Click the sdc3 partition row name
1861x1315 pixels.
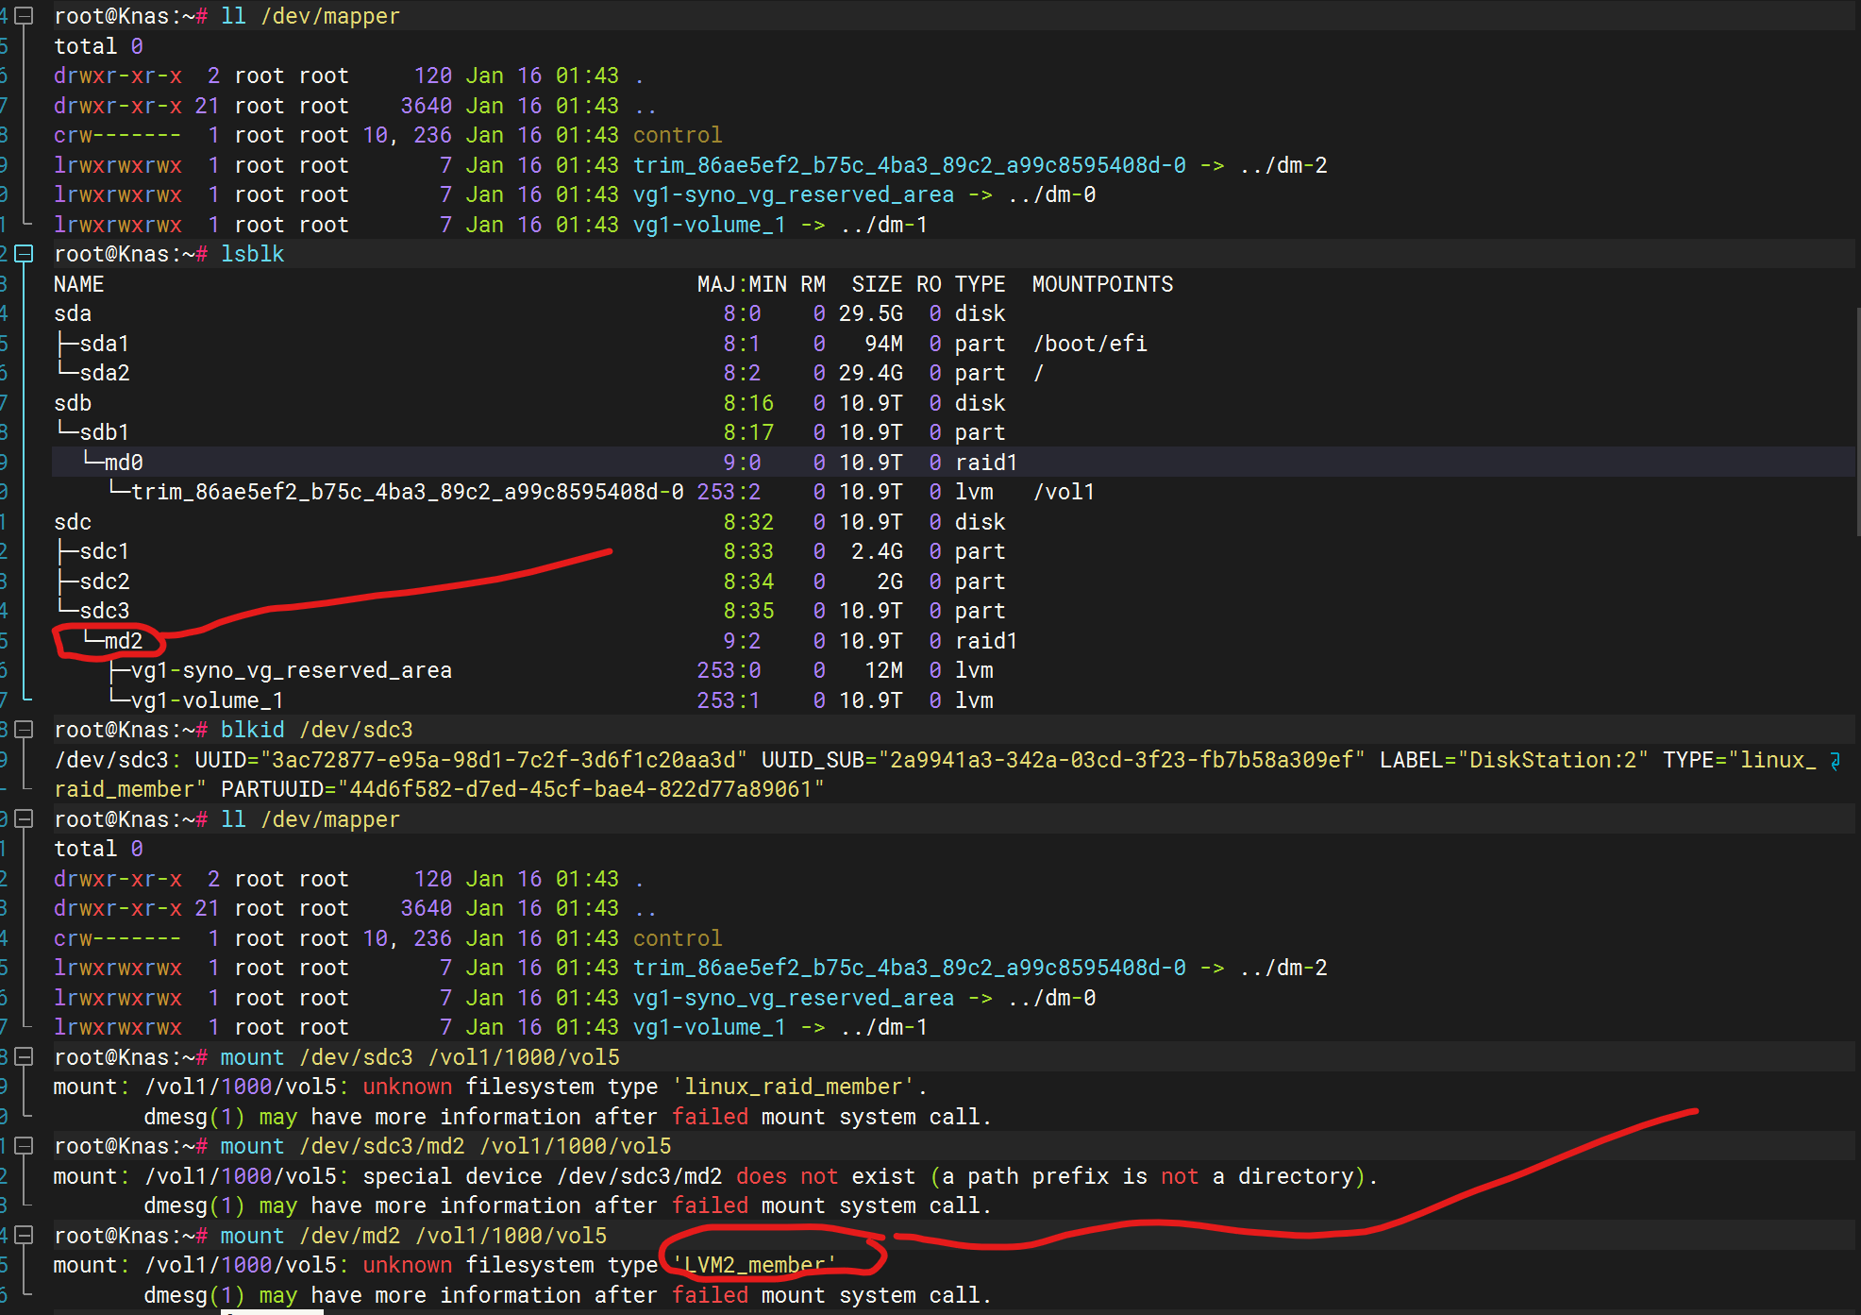104,611
